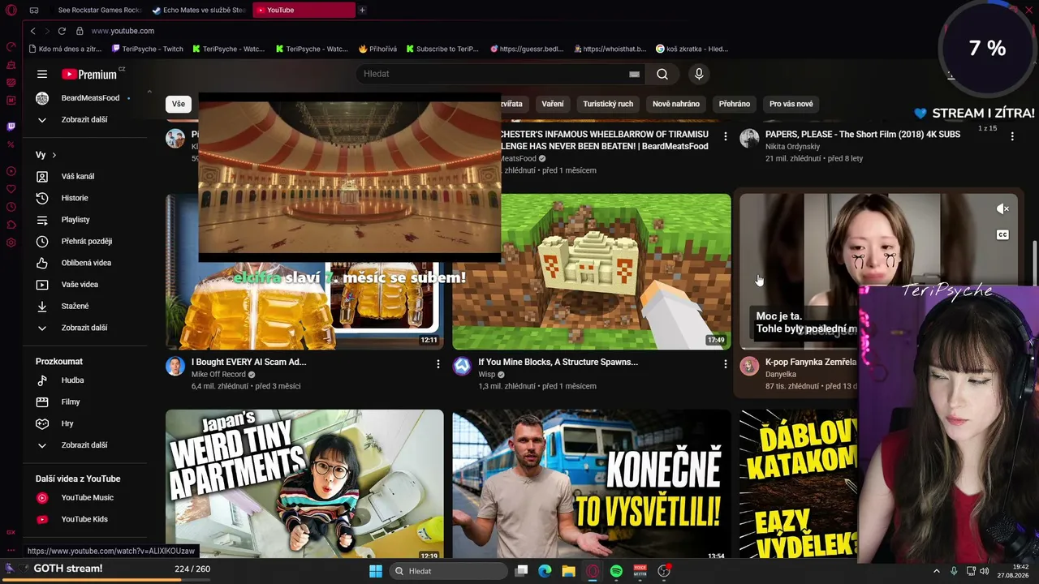
Task: Click the Wisp channel name
Action: tap(486, 375)
